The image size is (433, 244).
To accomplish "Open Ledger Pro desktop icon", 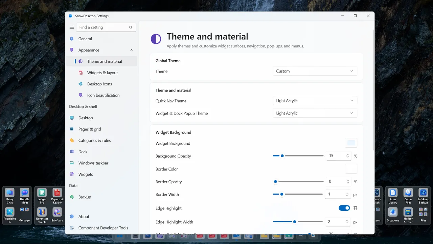I will [42, 196].
